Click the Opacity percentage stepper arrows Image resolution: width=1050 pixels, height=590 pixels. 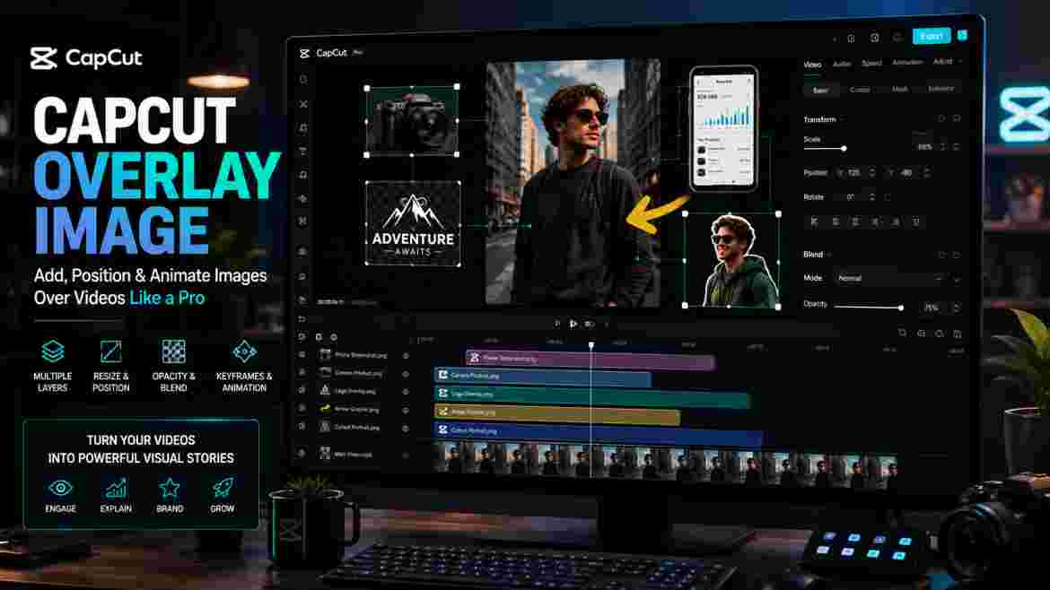click(x=957, y=308)
